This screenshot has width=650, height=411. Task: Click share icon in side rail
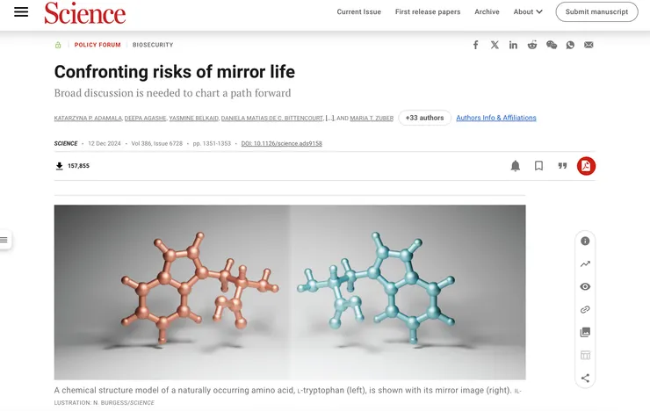(x=585, y=378)
